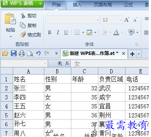
Task: Click the draw border table icon
Action: tap(89, 32)
